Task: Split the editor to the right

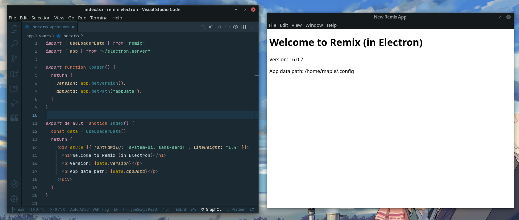Action: coord(243,27)
